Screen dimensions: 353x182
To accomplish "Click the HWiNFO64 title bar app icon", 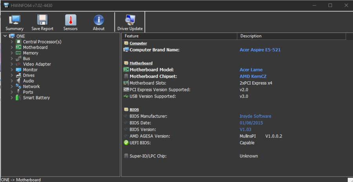I will click(x=6, y=5).
